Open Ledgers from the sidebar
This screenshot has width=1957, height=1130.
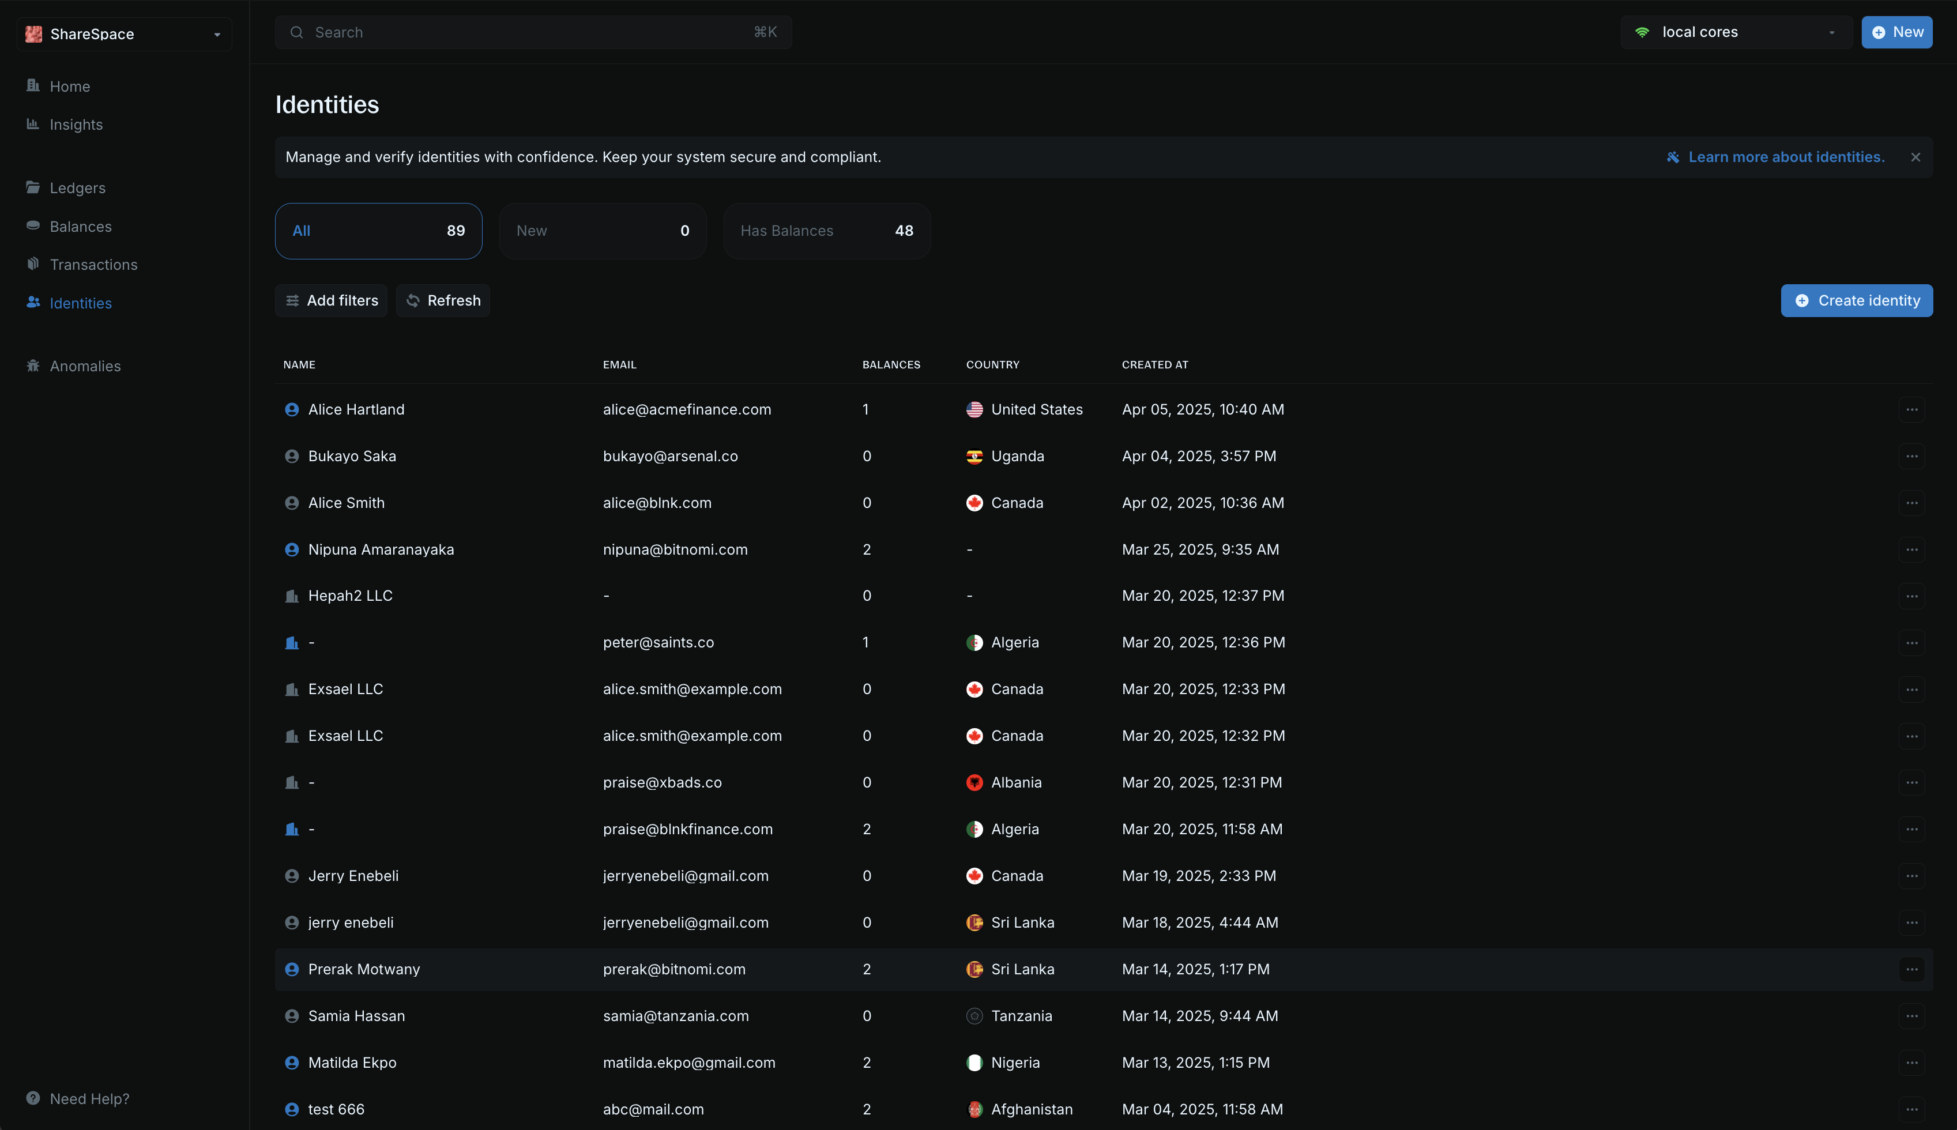pos(77,188)
